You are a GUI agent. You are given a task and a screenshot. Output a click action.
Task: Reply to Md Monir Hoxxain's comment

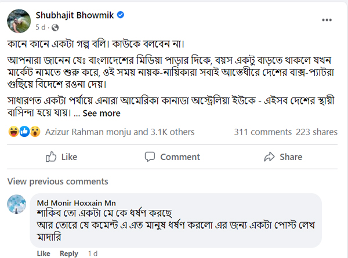coord(68,253)
